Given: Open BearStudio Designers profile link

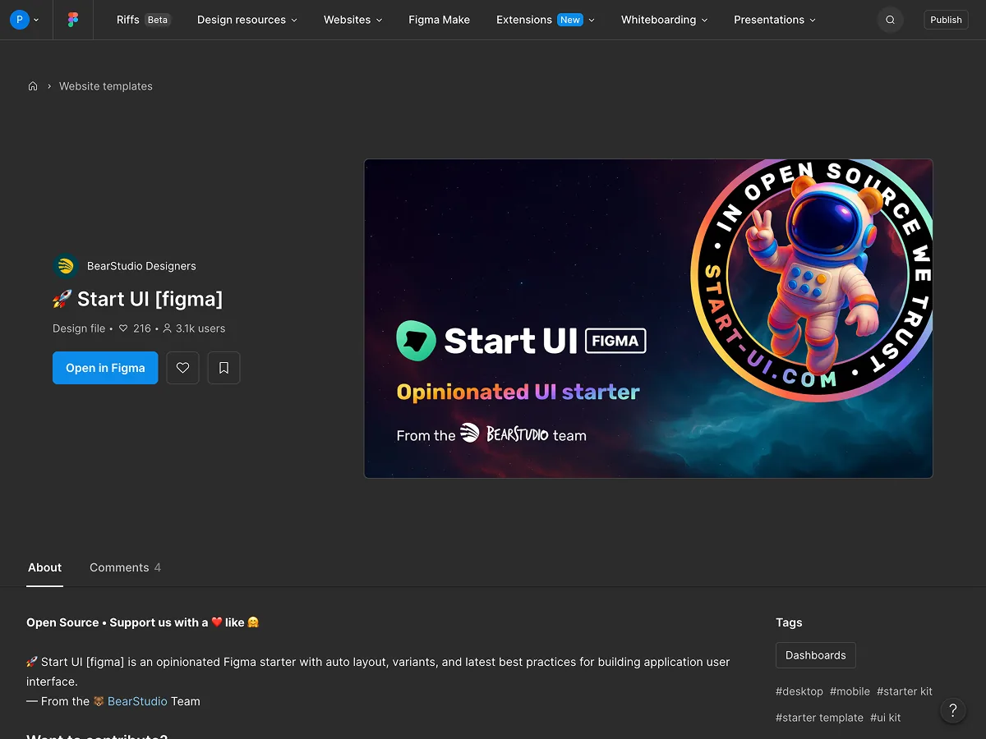Looking at the screenshot, I should [141, 266].
